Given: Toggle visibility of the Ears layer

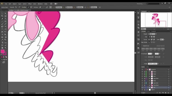Looking at the screenshot, I should 142,76.
